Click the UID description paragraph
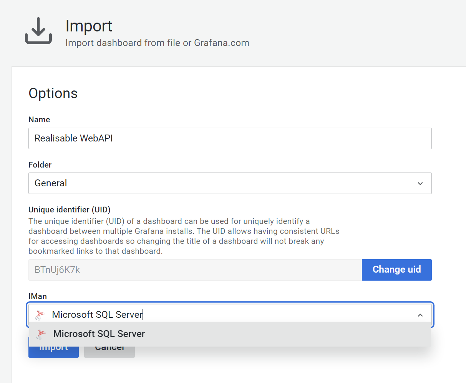The image size is (466, 383). (184, 236)
